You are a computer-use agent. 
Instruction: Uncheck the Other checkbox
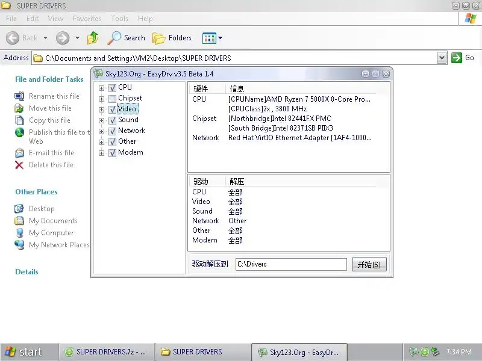(112, 142)
